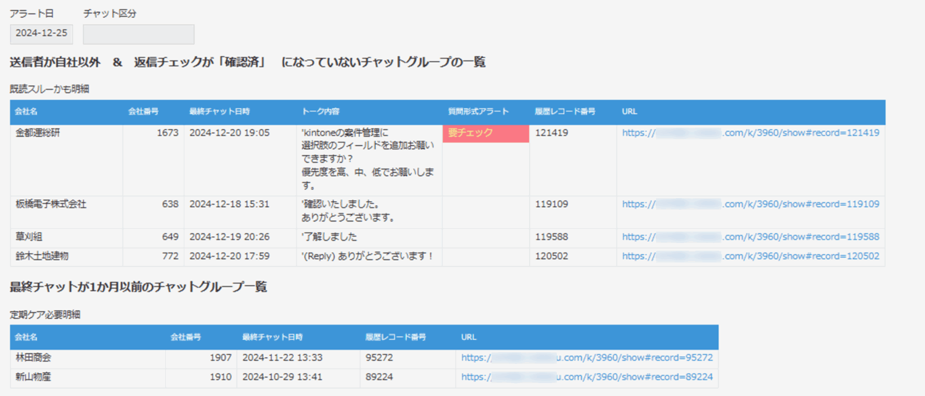This screenshot has height=396, width=925.
Task: Select the 金都運総研 company row
Action: click(37, 133)
